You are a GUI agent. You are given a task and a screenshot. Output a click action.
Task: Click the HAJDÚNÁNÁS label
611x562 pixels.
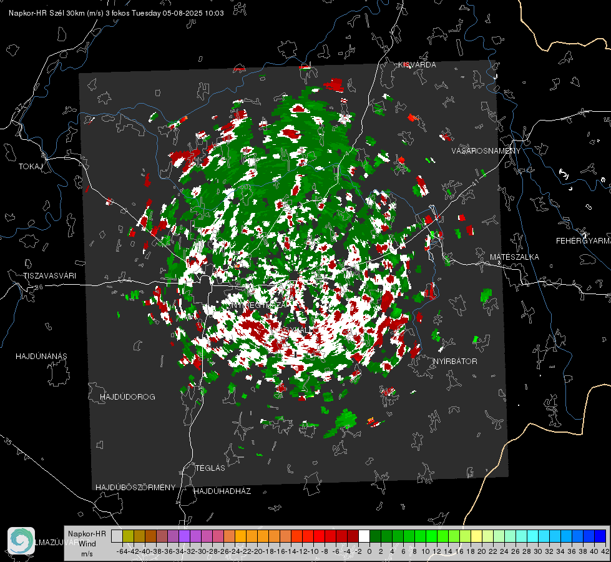tap(41, 357)
